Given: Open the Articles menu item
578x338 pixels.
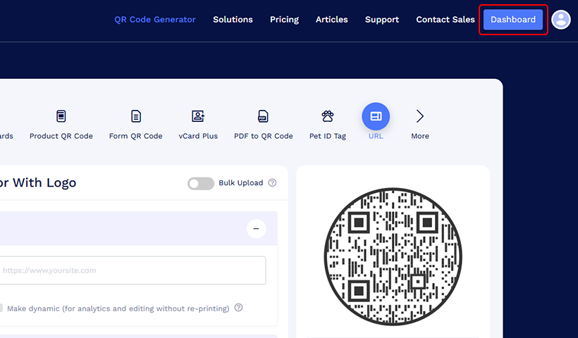Looking at the screenshot, I should click(x=332, y=20).
